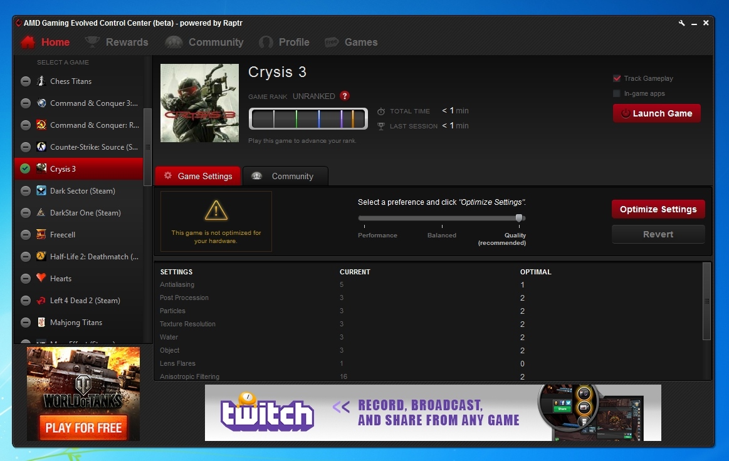729x461 pixels.
Task: Click the red question mark next to UNRANKED
Action: [345, 96]
